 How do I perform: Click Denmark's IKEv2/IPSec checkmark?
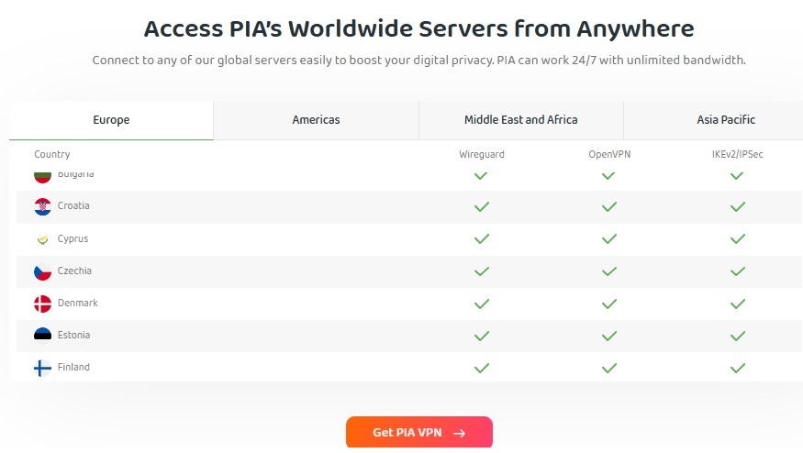(x=738, y=304)
